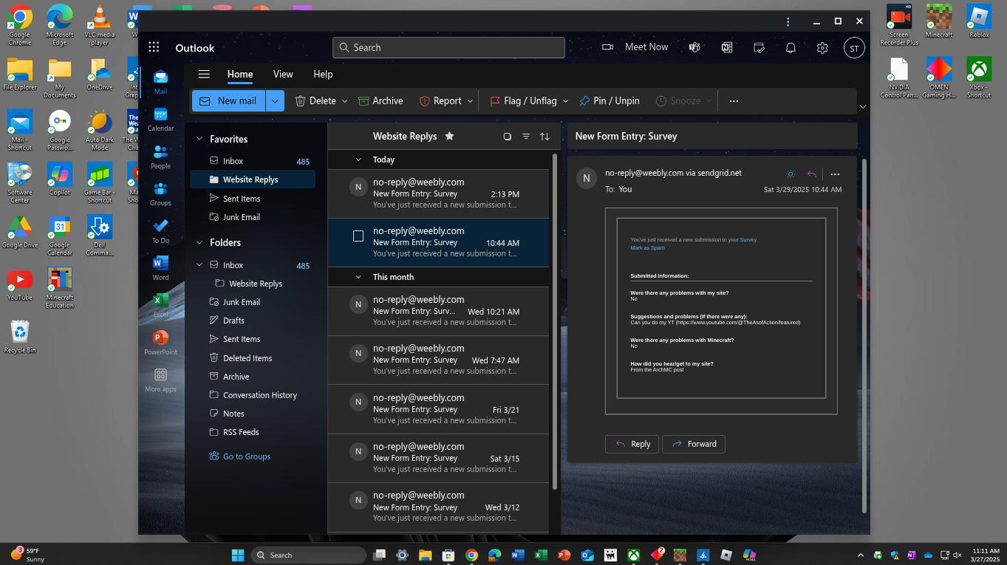This screenshot has width=1007, height=565.
Task: Click Windows Start button on taskbar
Action: 238,555
